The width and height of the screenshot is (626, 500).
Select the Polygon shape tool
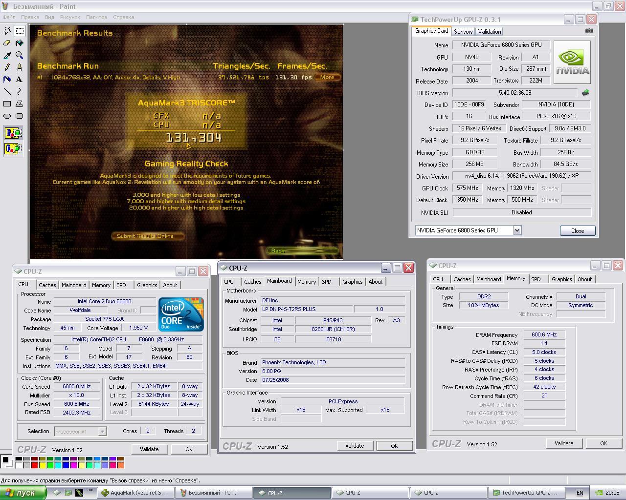click(20, 104)
